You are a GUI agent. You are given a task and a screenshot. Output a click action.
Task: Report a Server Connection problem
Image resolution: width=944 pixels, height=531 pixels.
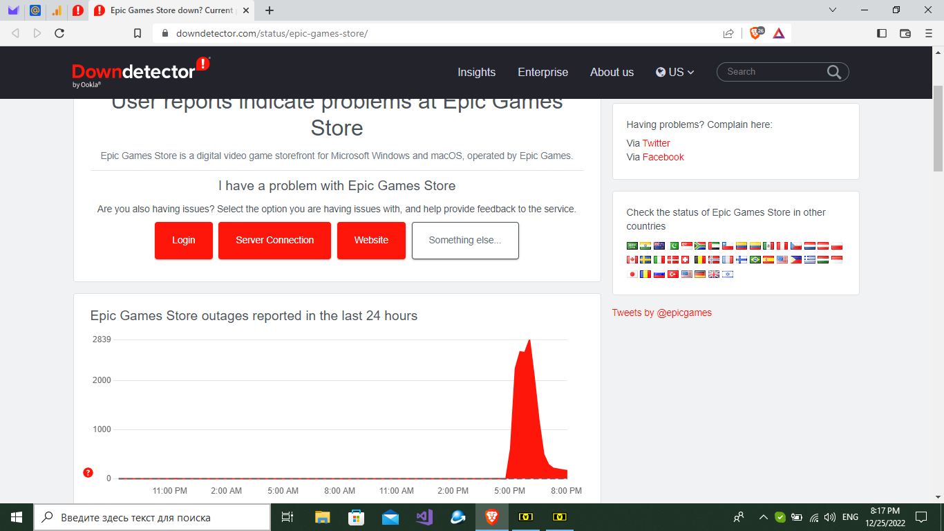pos(275,241)
